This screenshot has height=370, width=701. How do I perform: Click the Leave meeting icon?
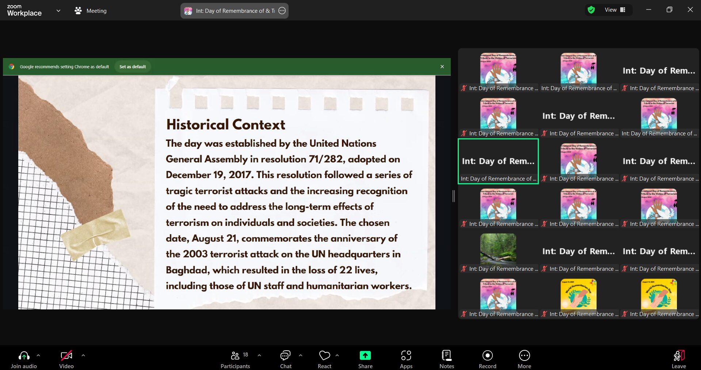click(x=678, y=356)
